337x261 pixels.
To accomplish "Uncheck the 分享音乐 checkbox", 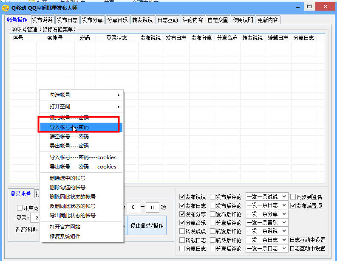I will (x=182, y=222).
